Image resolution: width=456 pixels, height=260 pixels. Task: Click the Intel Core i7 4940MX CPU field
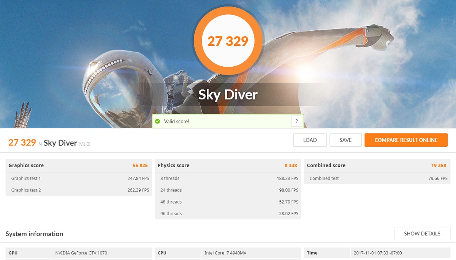[x=251, y=253]
